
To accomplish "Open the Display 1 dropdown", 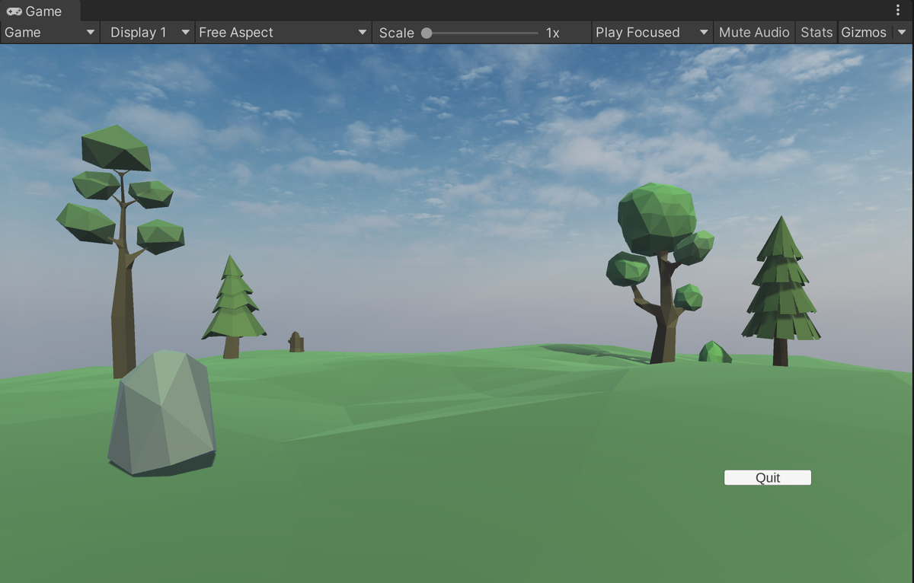I will (x=148, y=33).
